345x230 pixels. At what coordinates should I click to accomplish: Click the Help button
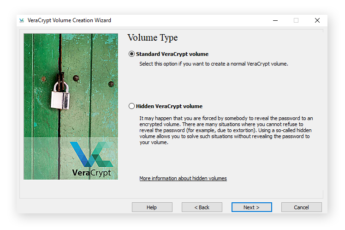[x=152, y=207]
